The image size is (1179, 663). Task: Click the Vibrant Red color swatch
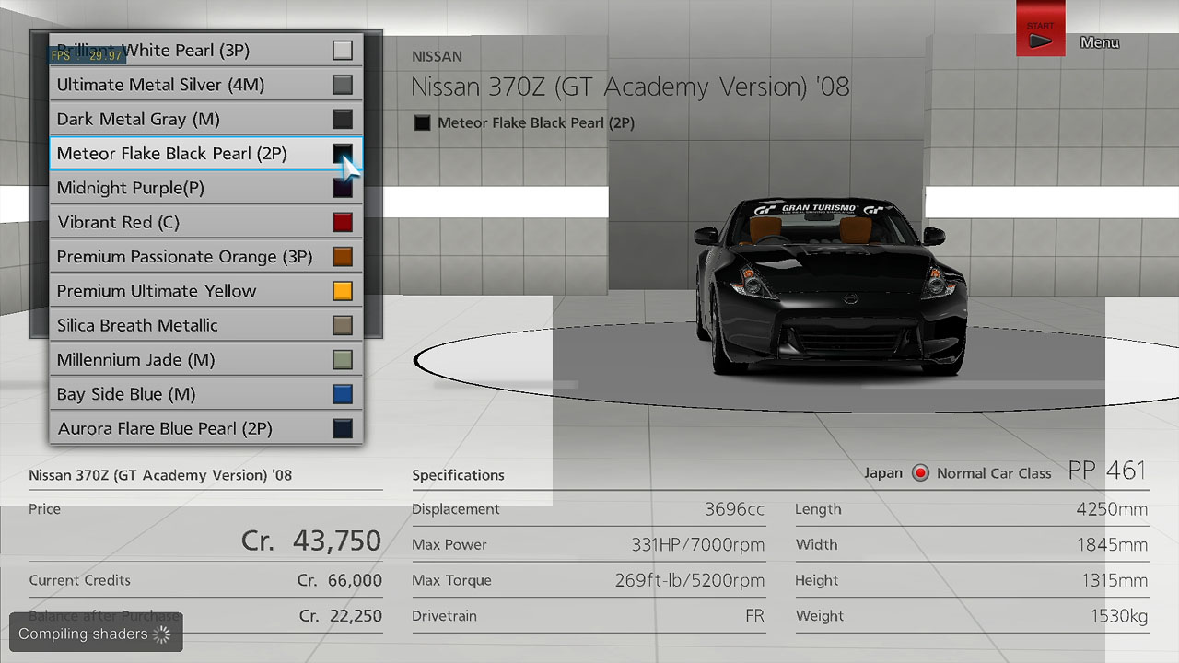343,222
